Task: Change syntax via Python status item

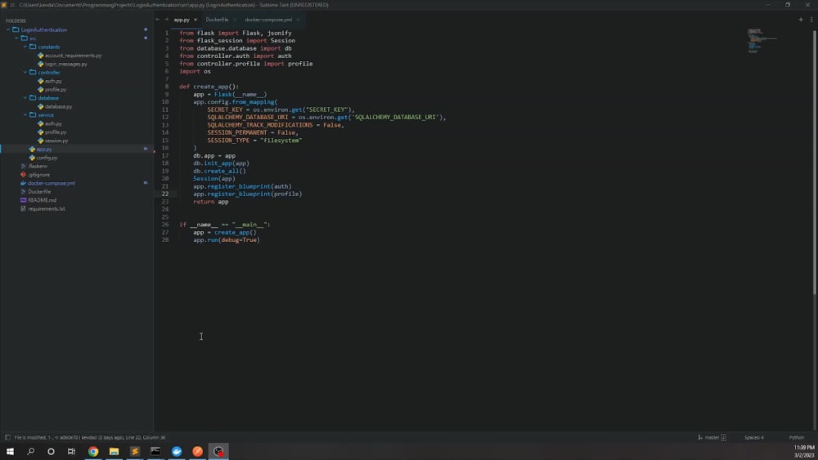Action: pos(796,438)
